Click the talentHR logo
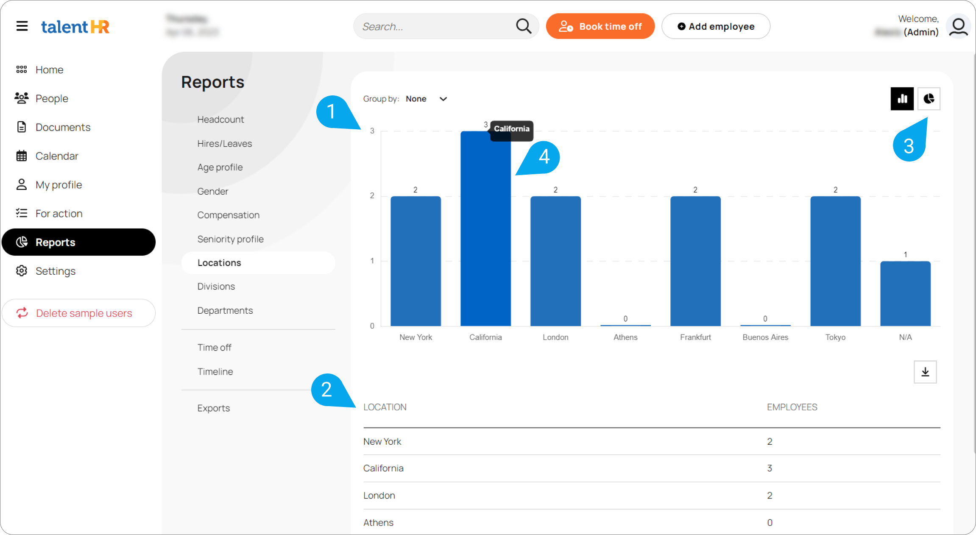976x535 pixels. click(75, 27)
